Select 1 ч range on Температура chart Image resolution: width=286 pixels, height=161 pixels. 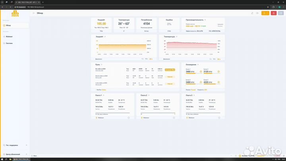[x=210, y=58]
